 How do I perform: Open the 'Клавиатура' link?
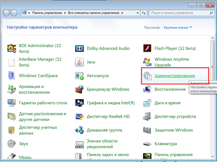[x=166, y=144]
